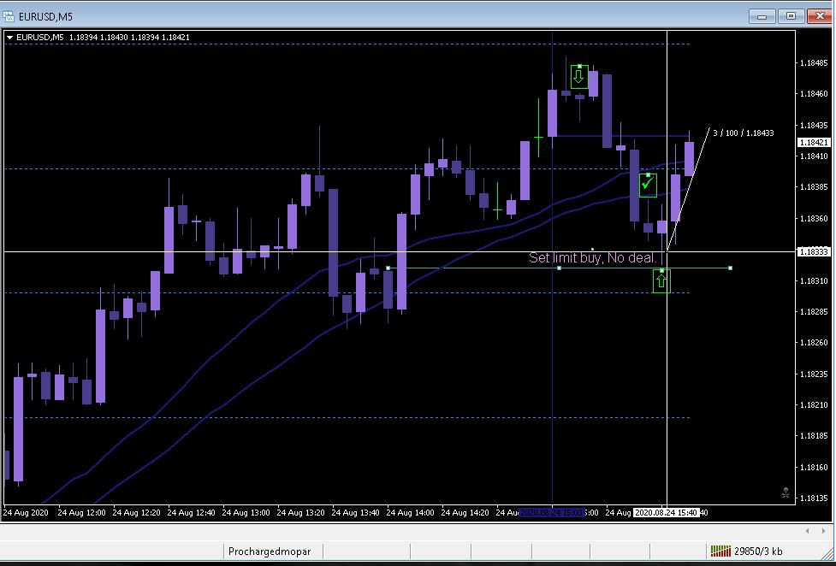836x566 pixels.
Task: Close the EURUSD,M5 chart window
Action: (x=820, y=16)
